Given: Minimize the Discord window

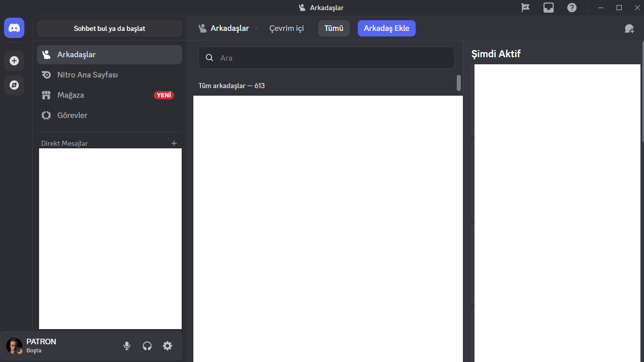Looking at the screenshot, I should coord(601,8).
